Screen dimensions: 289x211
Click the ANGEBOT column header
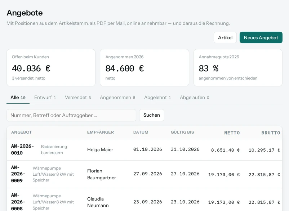pos(21,132)
